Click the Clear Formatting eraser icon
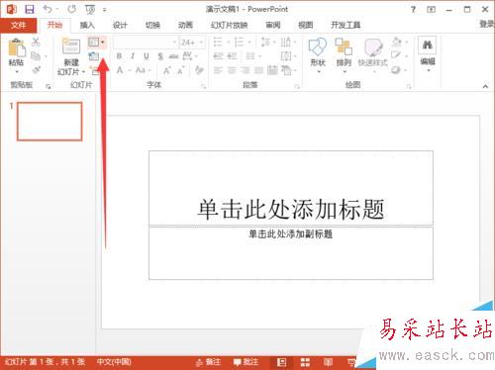 coord(199,70)
